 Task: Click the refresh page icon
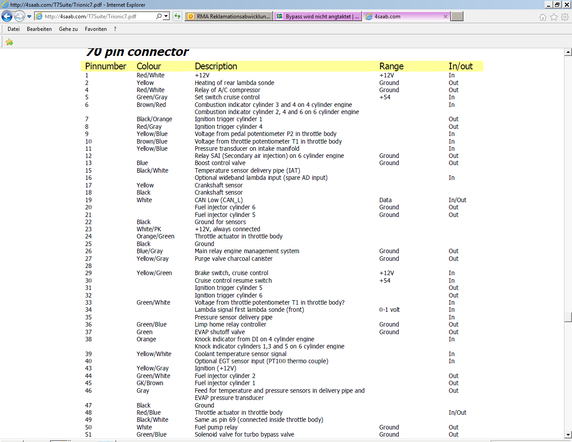[x=177, y=16]
